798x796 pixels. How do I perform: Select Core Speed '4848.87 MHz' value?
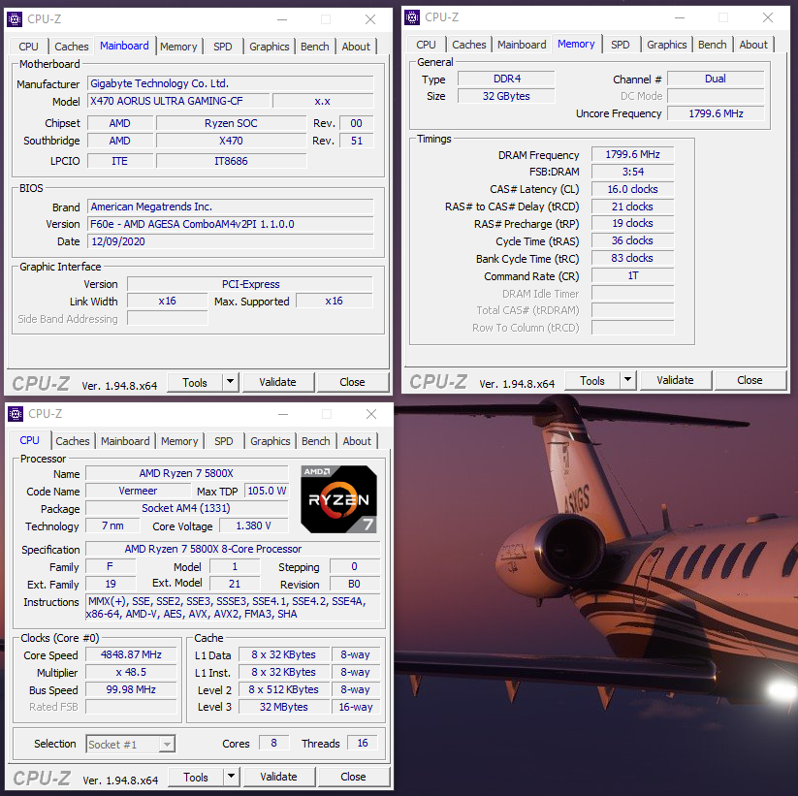tap(131, 654)
